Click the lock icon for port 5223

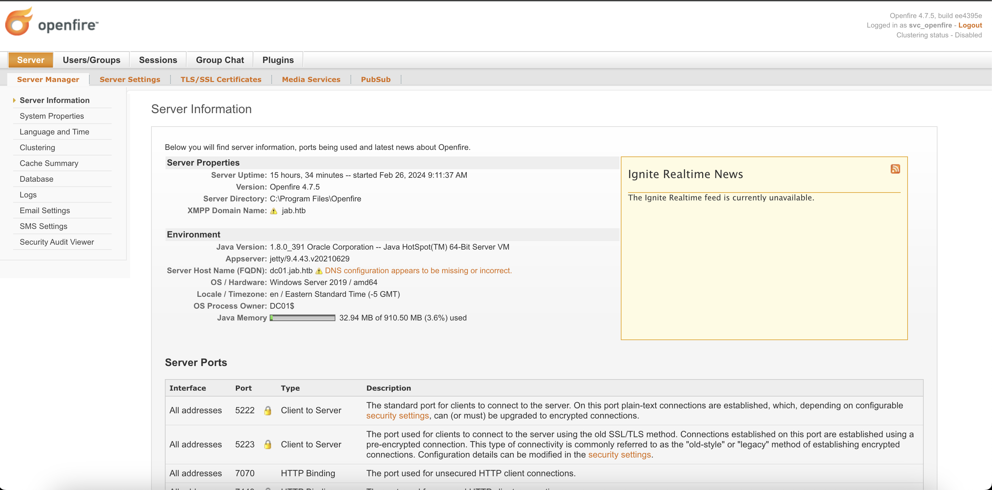tap(268, 445)
